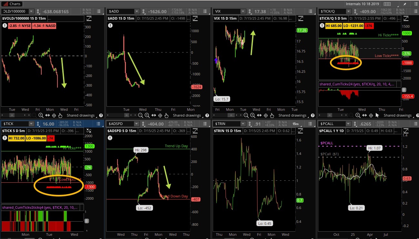Activate crosshair tool under $TICK/Q chart
This screenshot has width=419, height=239.
[x=371, y=115]
